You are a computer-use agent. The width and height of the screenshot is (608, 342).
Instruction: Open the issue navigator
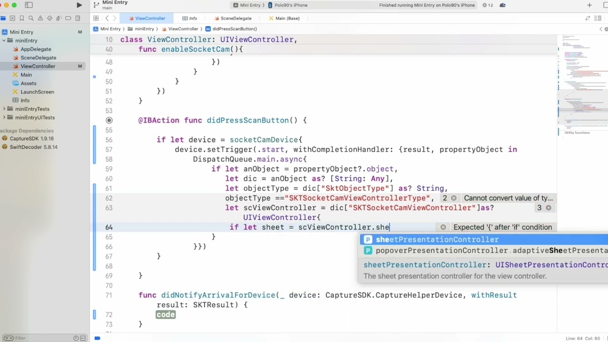[40, 18]
